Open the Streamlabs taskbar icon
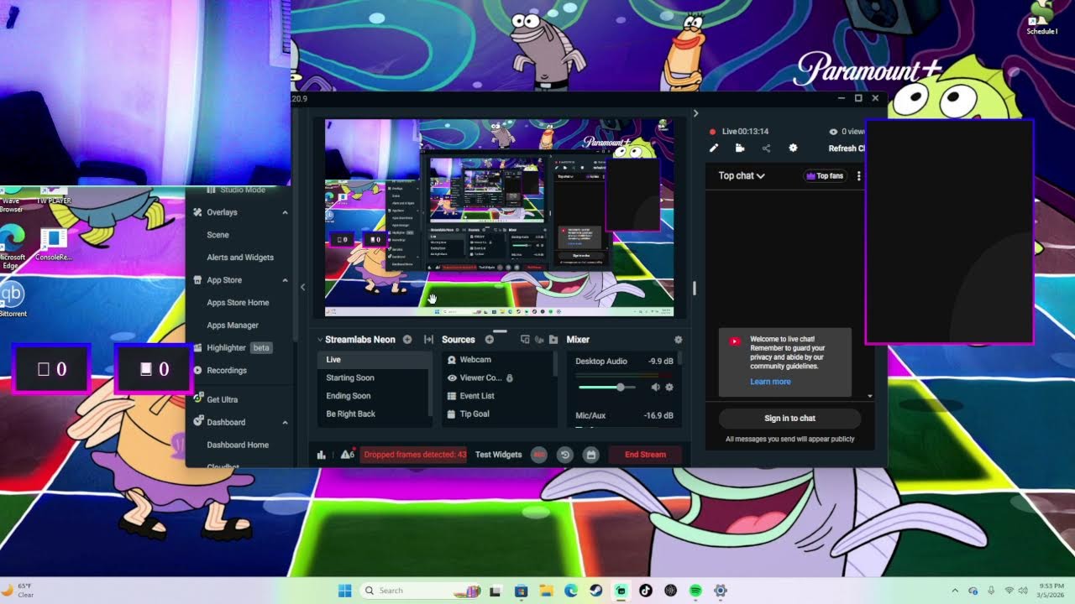1075x604 pixels. (x=621, y=591)
